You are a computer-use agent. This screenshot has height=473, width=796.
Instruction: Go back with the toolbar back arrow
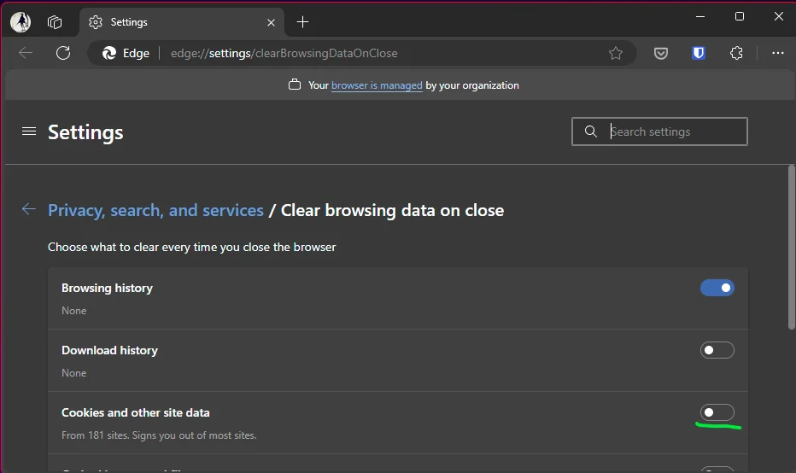(x=26, y=53)
